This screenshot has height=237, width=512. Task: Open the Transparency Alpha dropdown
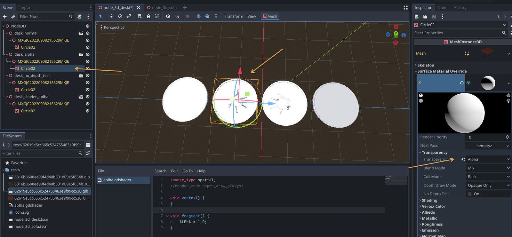[488, 159]
